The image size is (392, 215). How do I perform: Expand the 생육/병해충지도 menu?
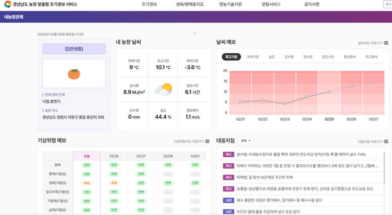[190, 5]
